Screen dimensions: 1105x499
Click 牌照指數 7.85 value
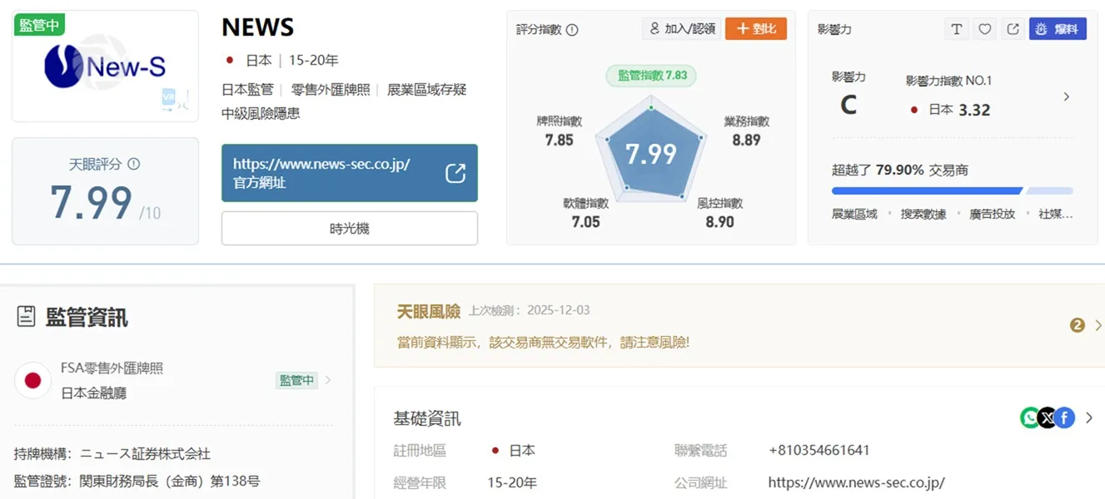coord(559,140)
